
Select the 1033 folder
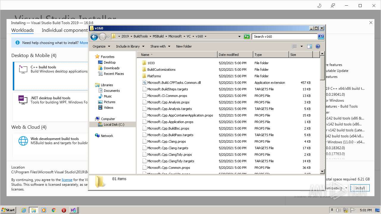pos(151,63)
